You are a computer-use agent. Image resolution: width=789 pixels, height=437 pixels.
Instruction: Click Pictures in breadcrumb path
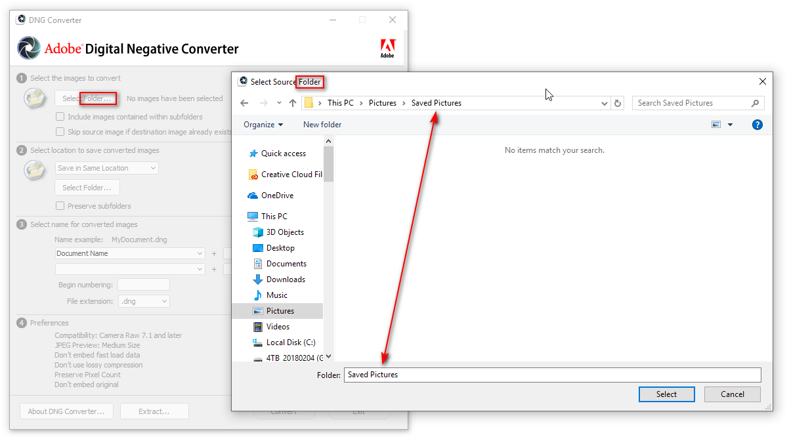383,103
